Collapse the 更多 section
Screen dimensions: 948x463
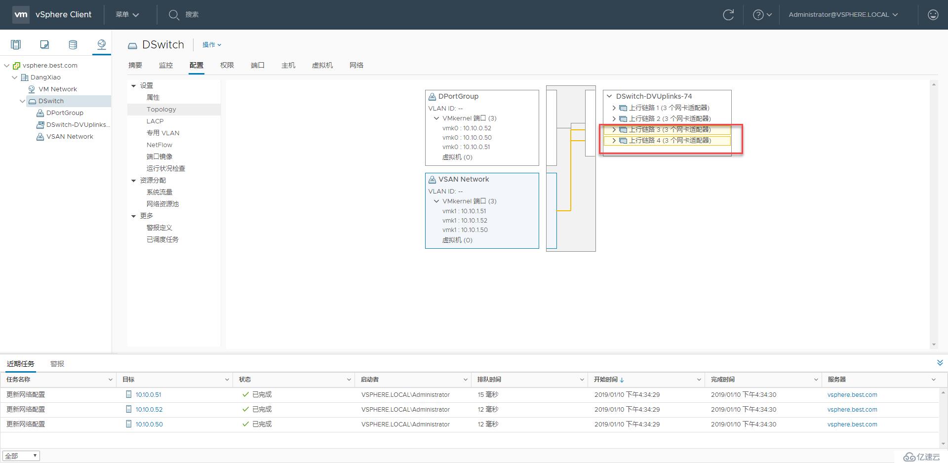(133, 216)
